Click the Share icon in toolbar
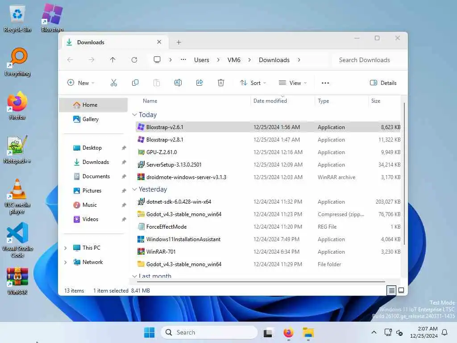This screenshot has width=457, height=343. (x=199, y=83)
